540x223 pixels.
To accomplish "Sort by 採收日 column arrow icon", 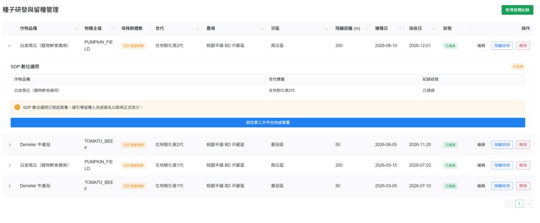I will 434,28.
